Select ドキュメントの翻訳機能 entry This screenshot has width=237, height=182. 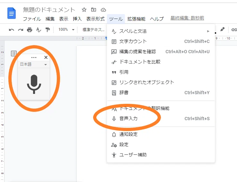[x=161, y=108]
